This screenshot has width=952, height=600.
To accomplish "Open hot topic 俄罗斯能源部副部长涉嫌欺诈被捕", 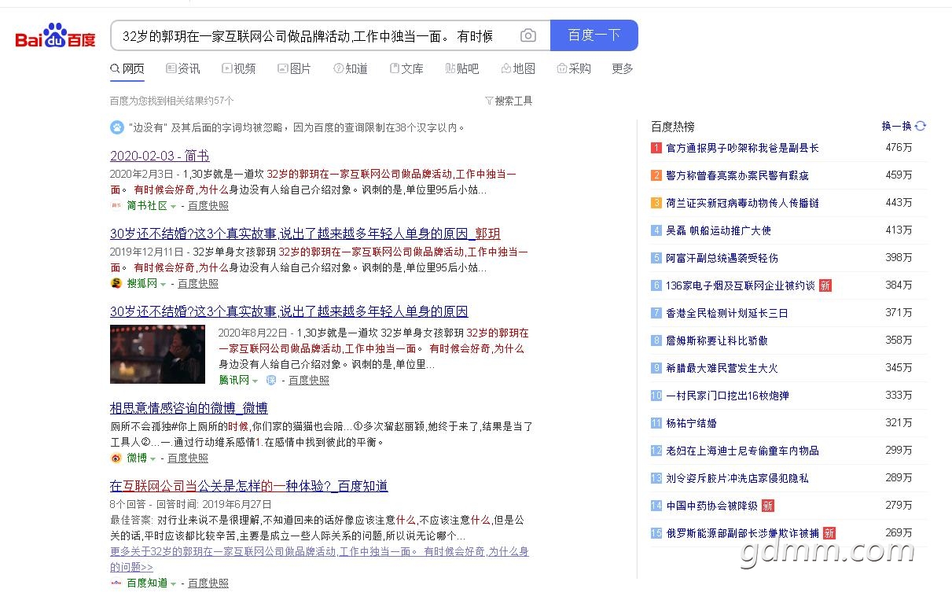I will pyautogui.click(x=742, y=533).
